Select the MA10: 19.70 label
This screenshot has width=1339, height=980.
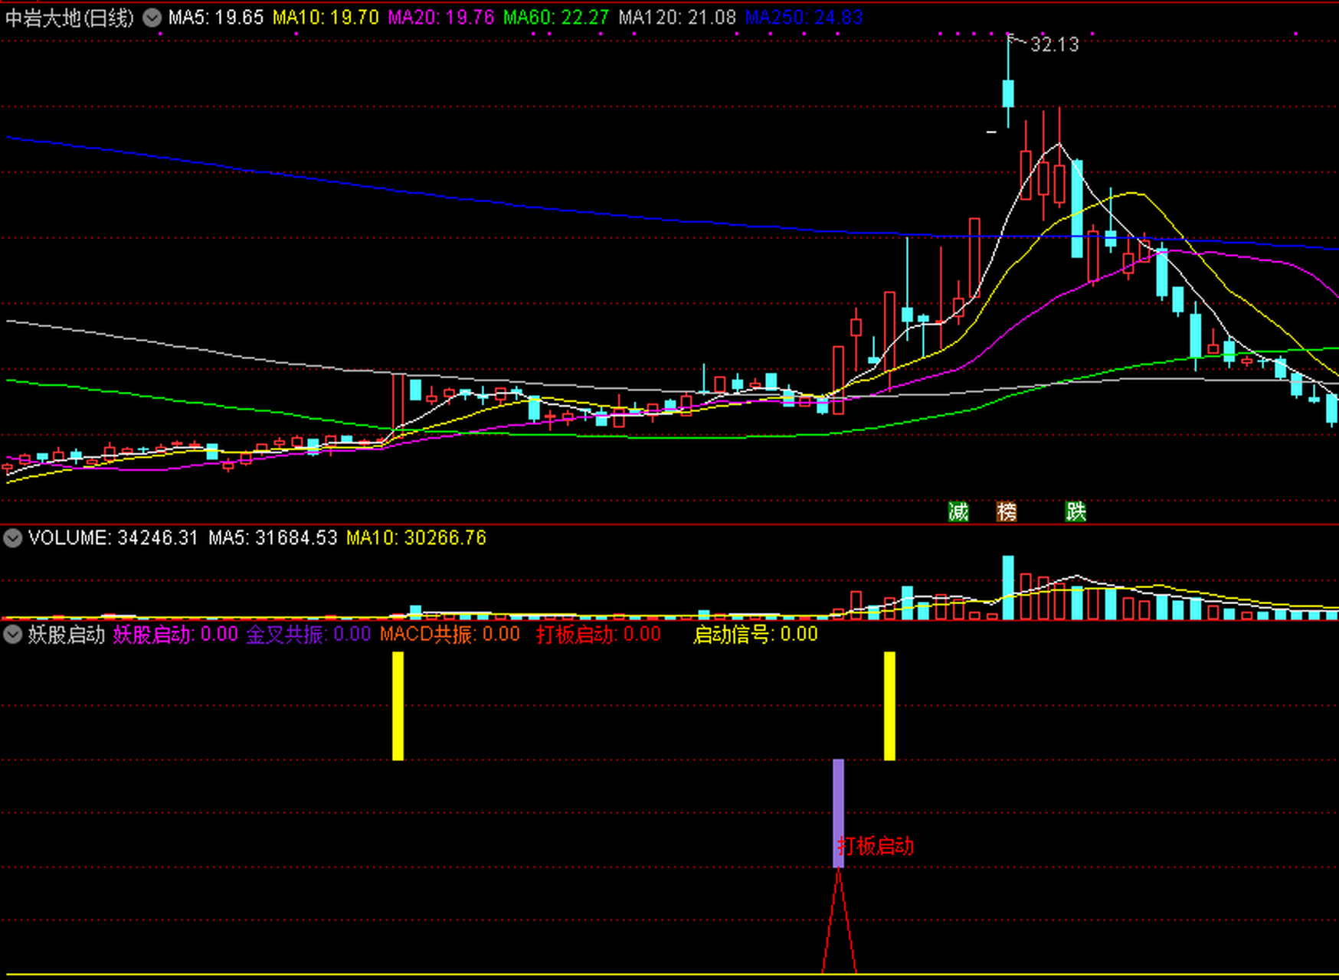point(326,18)
